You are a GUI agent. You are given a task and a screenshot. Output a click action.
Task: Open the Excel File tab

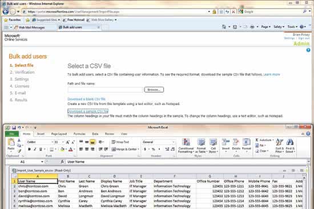point(12,134)
